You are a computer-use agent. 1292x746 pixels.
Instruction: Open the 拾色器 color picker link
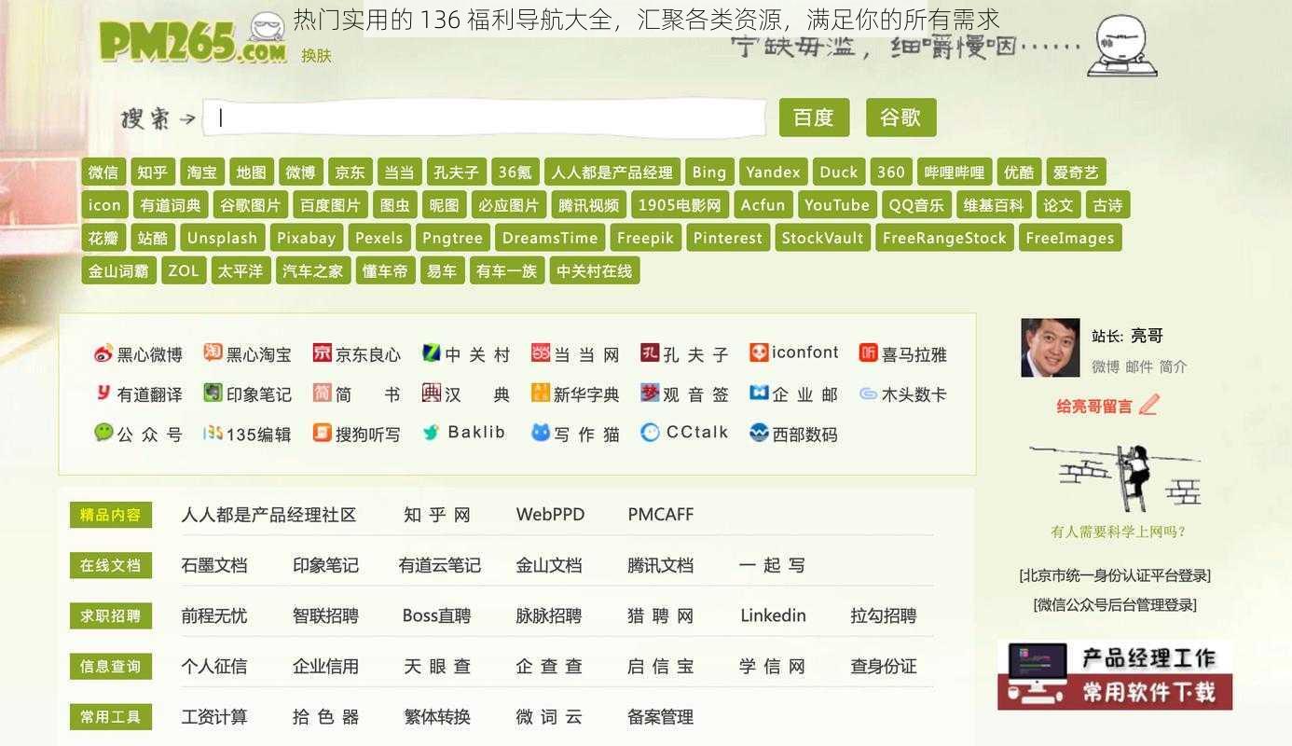(325, 717)
